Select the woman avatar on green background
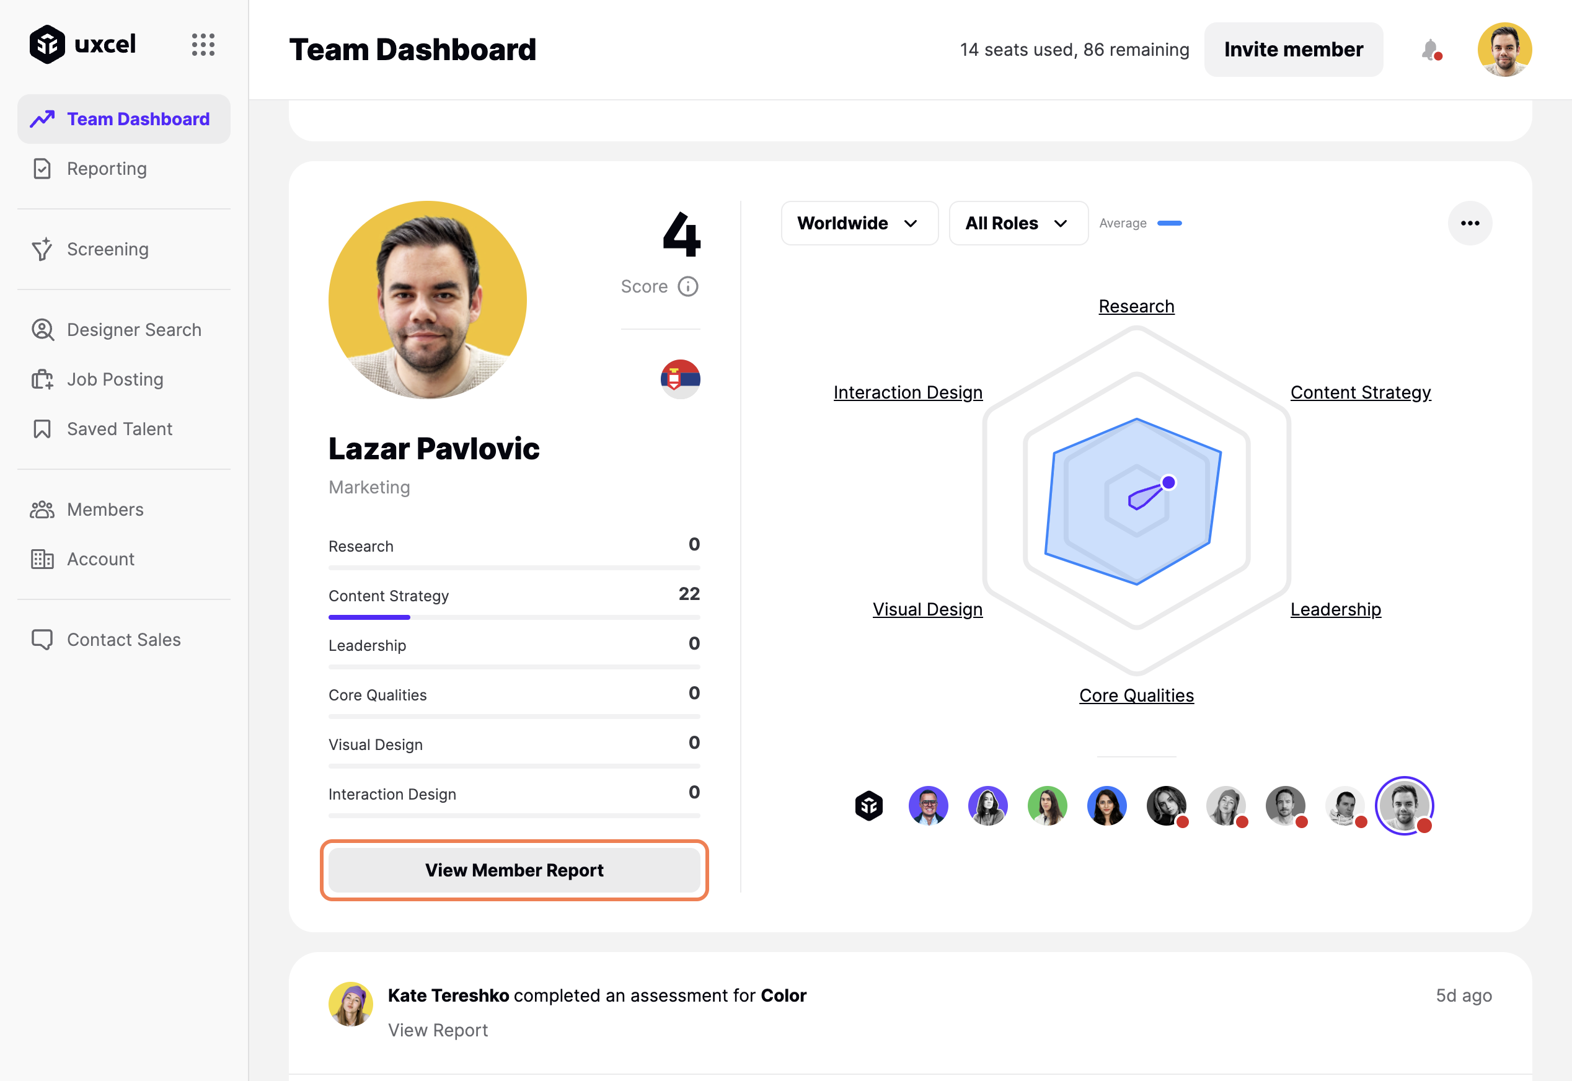Viewport: 1572px width, 1081px height. pyautogui.click(x=1047, y=805)
